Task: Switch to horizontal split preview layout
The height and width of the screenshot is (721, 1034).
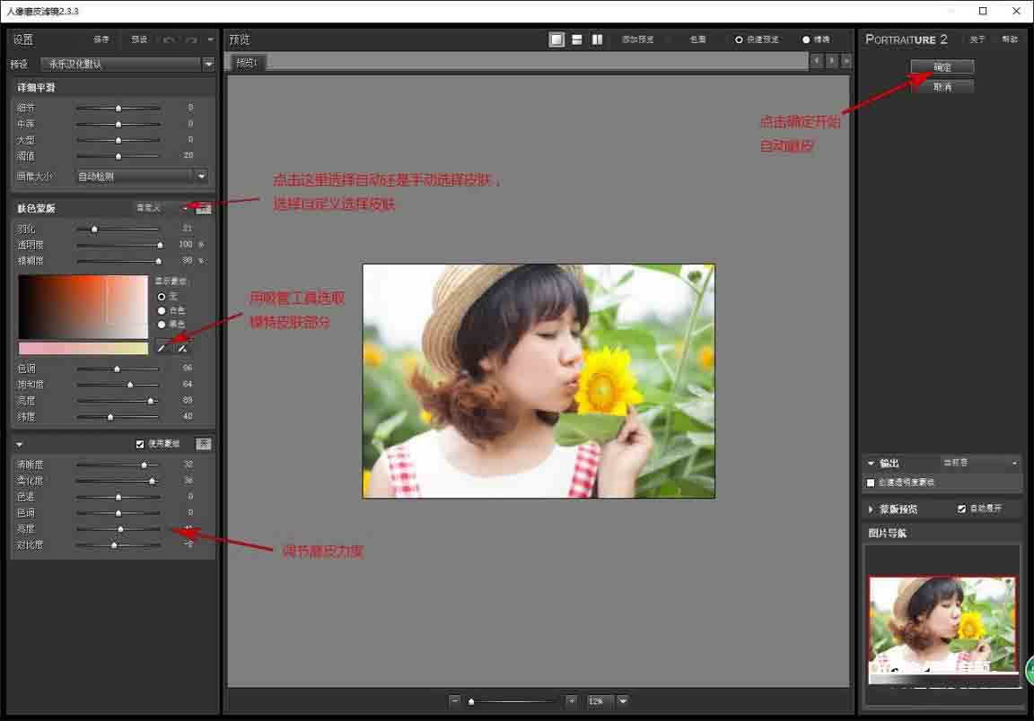Action: (577, 39)
